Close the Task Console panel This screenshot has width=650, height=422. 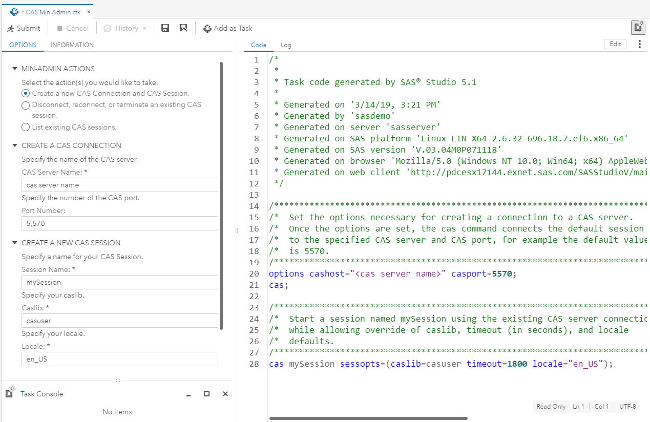pos(225,394)
